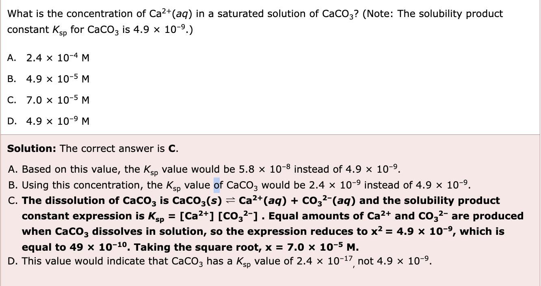The width and height of the screenshot is (541, 286).
Task: Select answer choice A, 2.4 × 10⁻⁴ M
Action: coord(58,58)
